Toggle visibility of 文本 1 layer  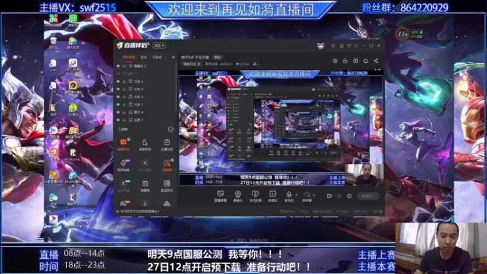(x=118, y=104)
